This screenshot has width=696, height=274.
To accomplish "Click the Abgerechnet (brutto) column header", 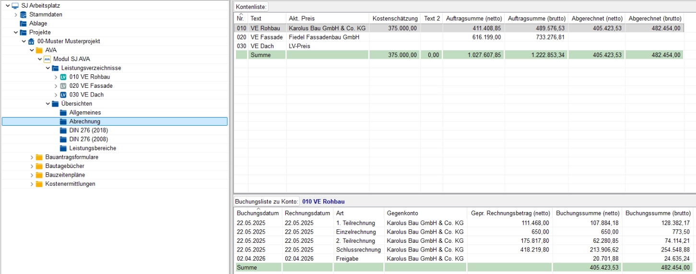I will (654, 18).
